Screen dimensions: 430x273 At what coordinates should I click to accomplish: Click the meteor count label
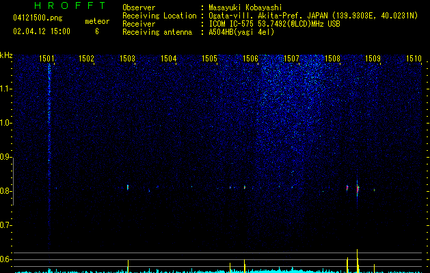pos(97,21)
